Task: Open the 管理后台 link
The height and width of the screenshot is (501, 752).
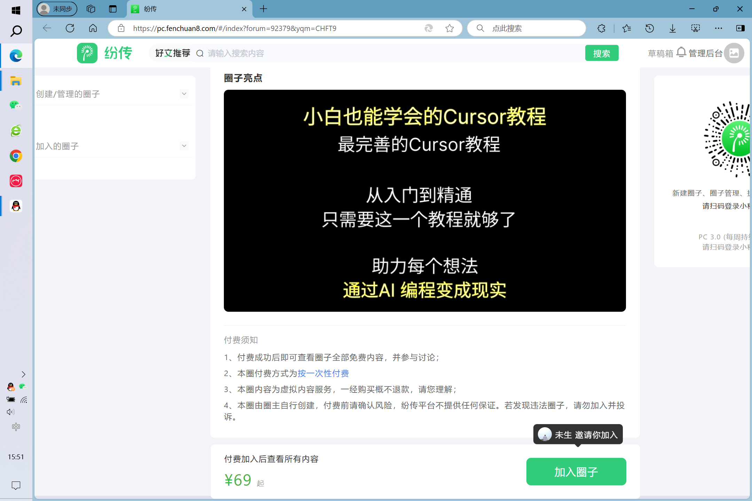Action: pos(705,53)
